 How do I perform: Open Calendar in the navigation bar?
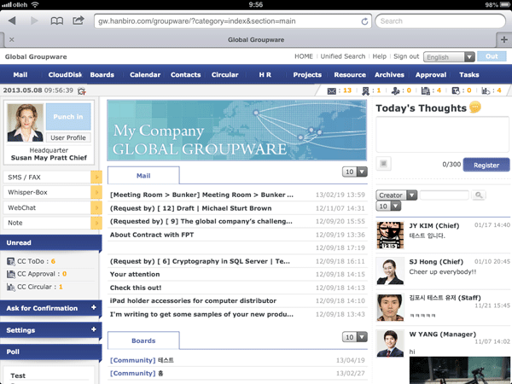coord(144,75)
